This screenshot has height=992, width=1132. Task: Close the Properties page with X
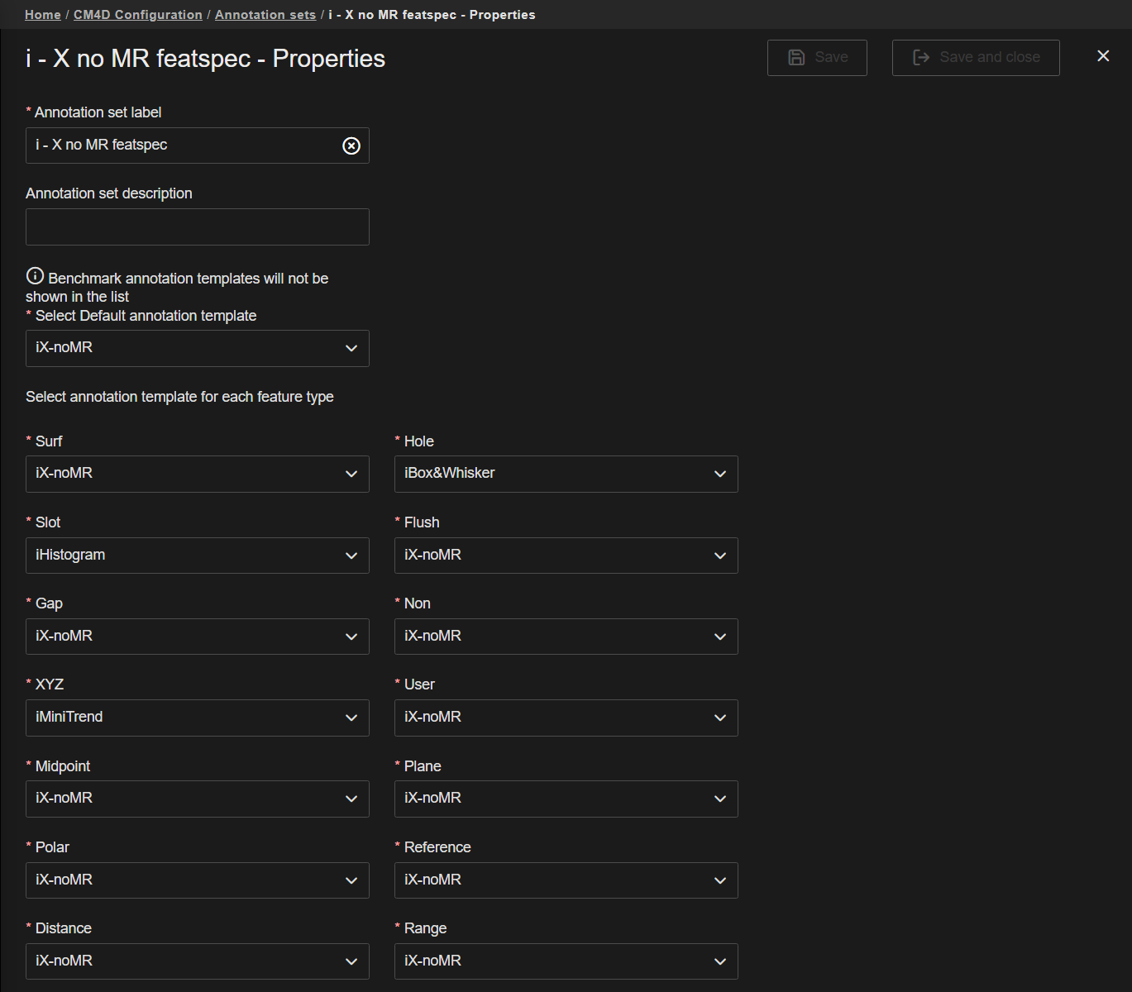coord(1102,56)
